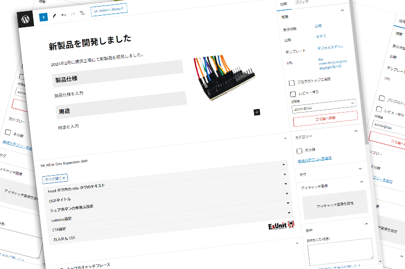Collapse the 概要 panel chevron
This screenshot has height=269, width=405.
point(343,10)
